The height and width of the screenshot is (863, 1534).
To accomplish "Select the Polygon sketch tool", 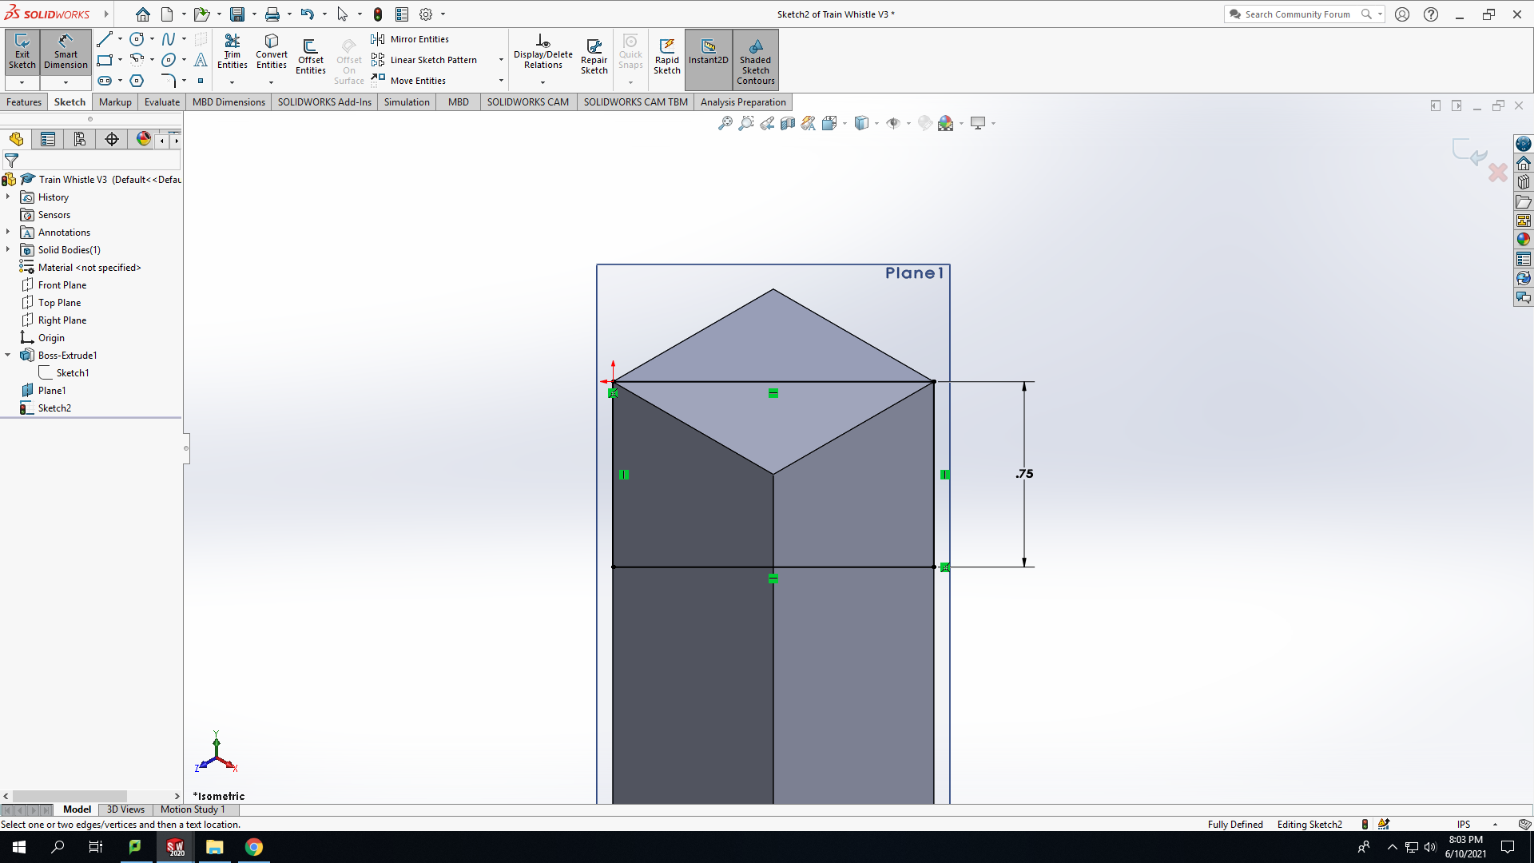I will [137, 81].
